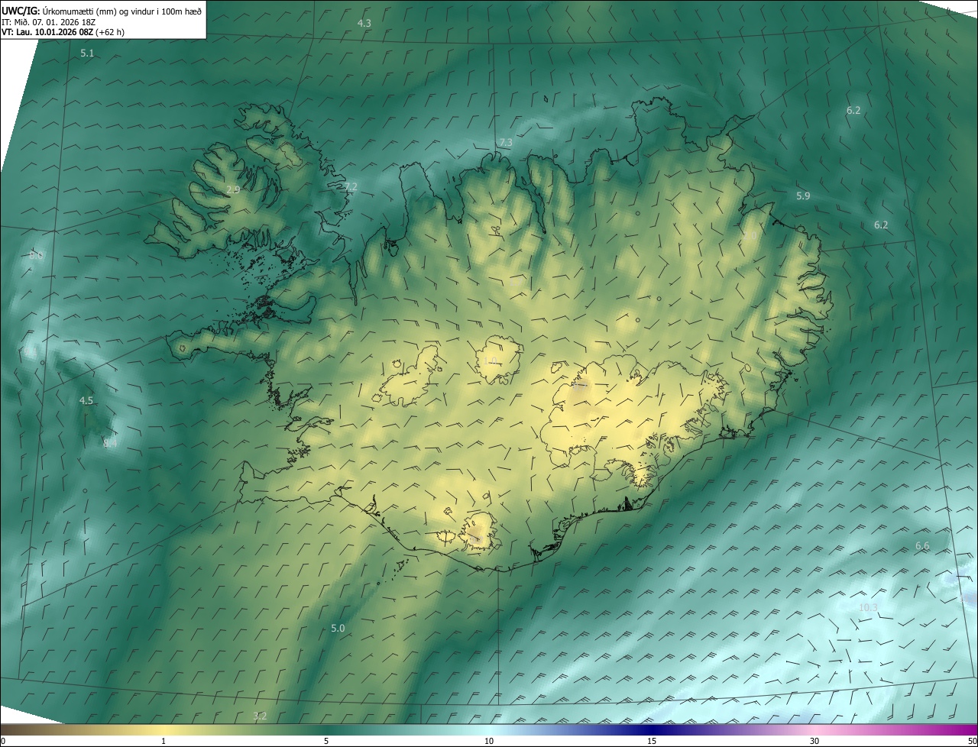Click the 6.6 value label
Screen dimensions: 978x747
click(x=922, y=546)
